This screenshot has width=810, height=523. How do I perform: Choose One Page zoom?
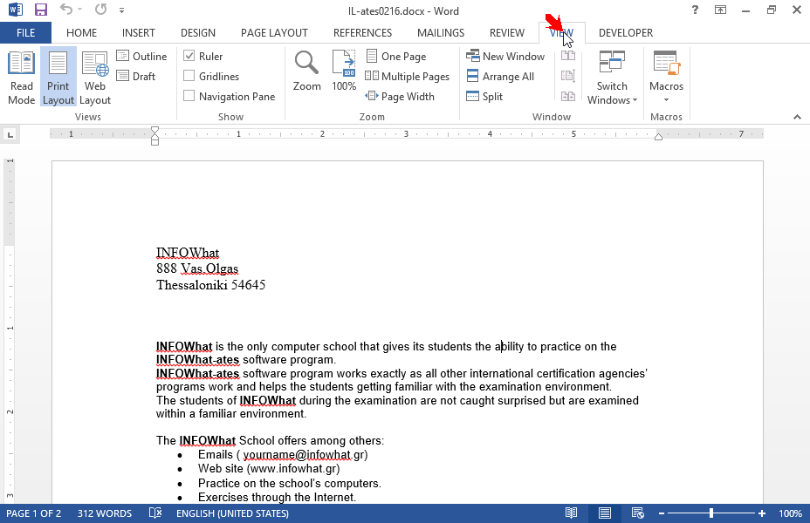pos(396,56)
